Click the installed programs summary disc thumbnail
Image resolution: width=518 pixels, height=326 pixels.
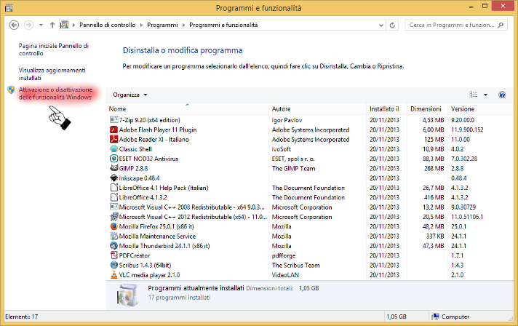(127, 295)
